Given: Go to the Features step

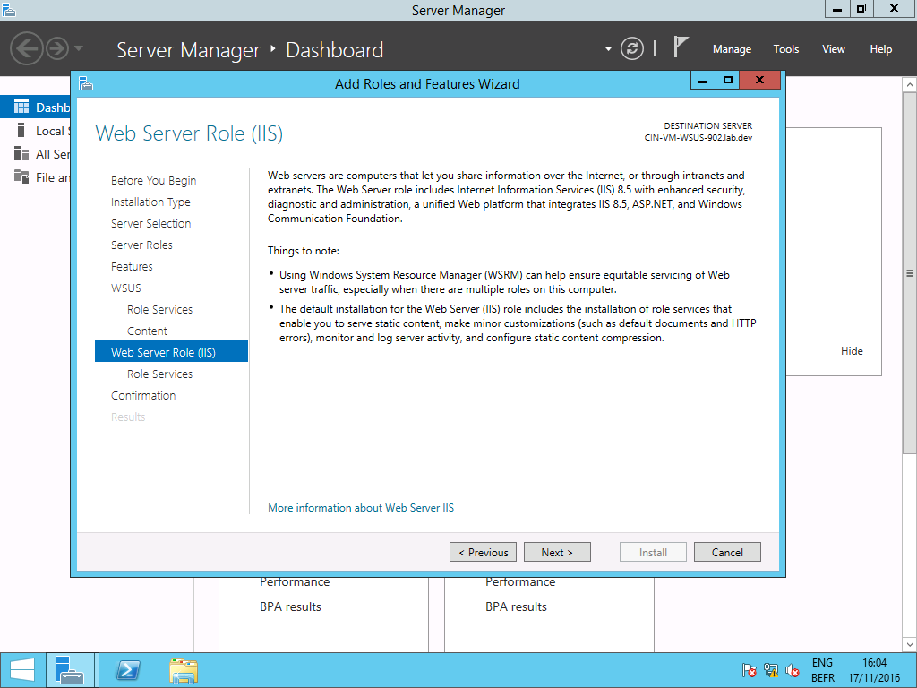Looking at the screenshot, I should click(132, 267).
